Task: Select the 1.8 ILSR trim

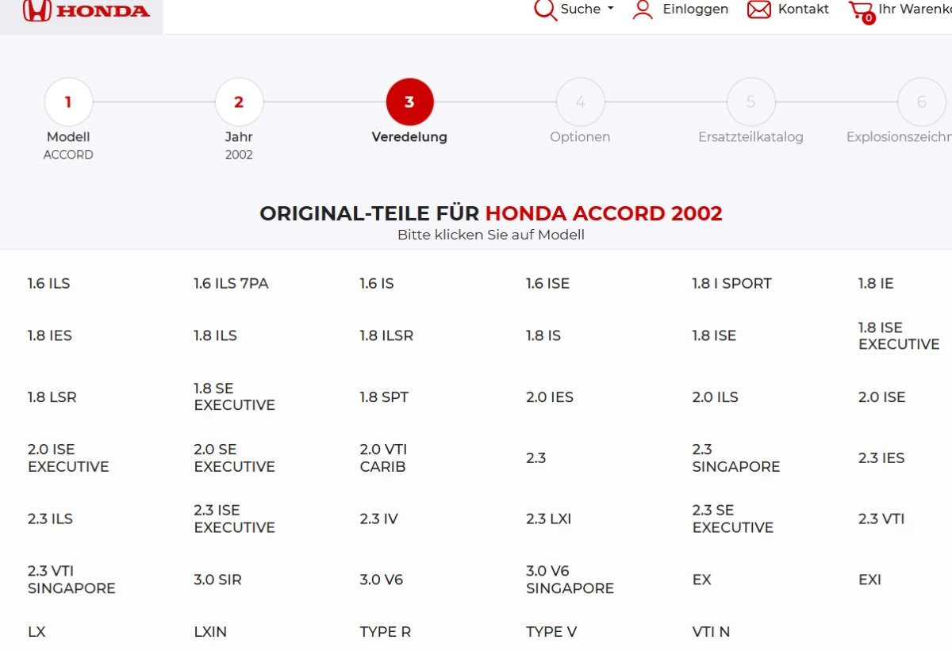Action: click(386, 335)
